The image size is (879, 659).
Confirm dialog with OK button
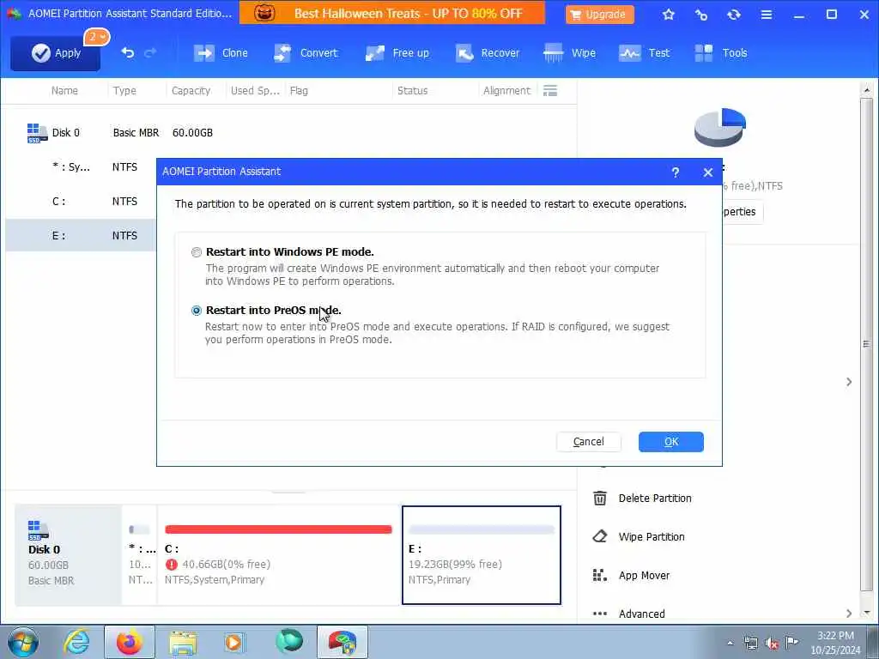click(670, 442)
